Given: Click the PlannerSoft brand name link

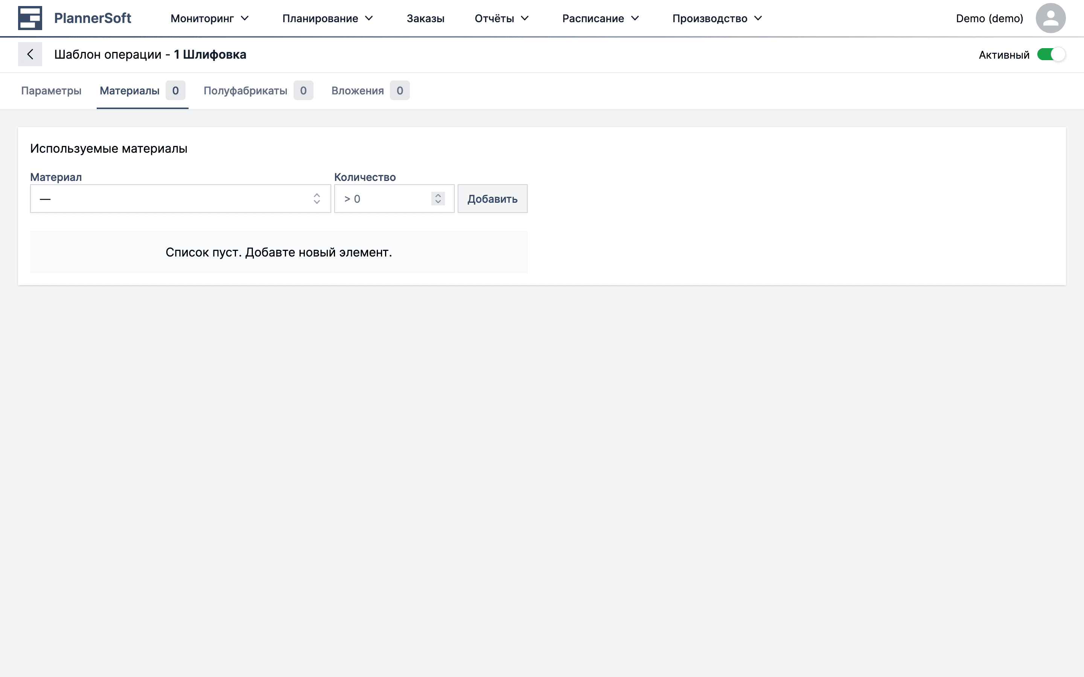Looking at the screenshot, I should (92, 18).
